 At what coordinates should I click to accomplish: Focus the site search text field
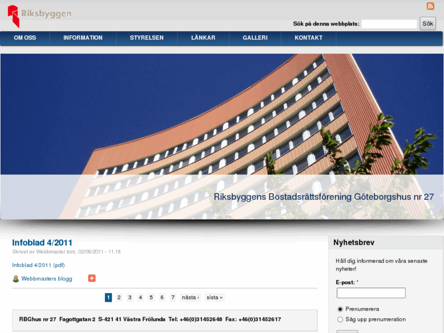(390, 24)
